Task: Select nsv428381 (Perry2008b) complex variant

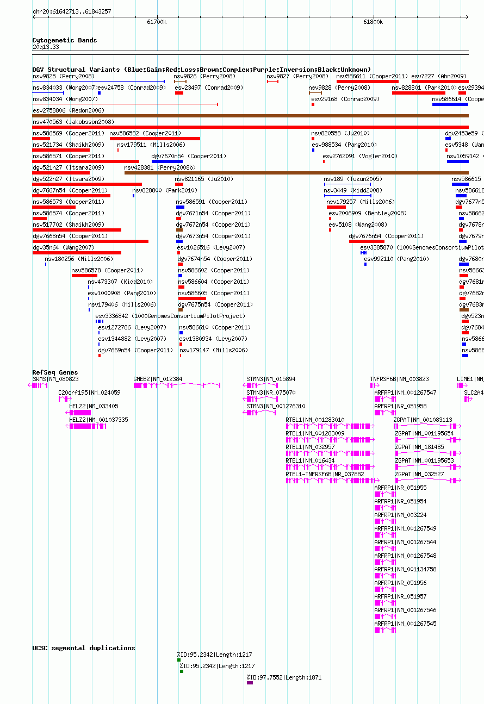Action: [x=296, y=173]
